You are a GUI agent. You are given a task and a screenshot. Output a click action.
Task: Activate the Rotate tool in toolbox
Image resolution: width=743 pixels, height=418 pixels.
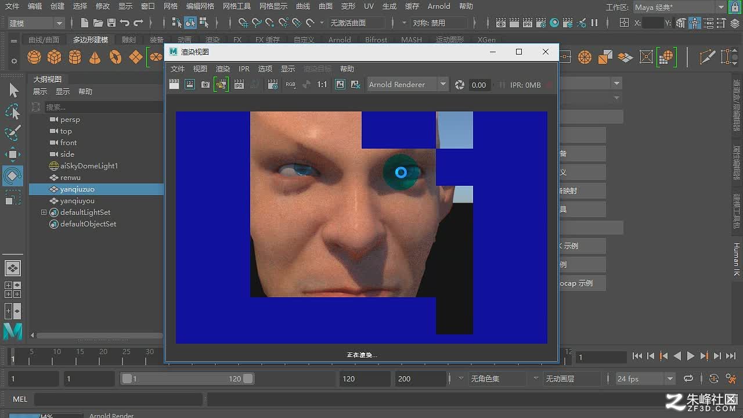click(x=13, y=176)
